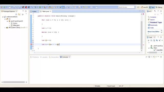Image resolution: width=164 pixels, height=92 pixels.
Task: Click the Debug bug icon in toolbar
Action: point(36,7)
